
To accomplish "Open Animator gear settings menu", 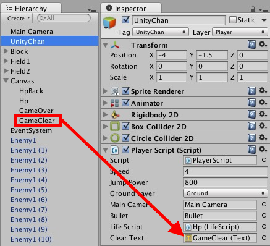I will coord(263,103).
